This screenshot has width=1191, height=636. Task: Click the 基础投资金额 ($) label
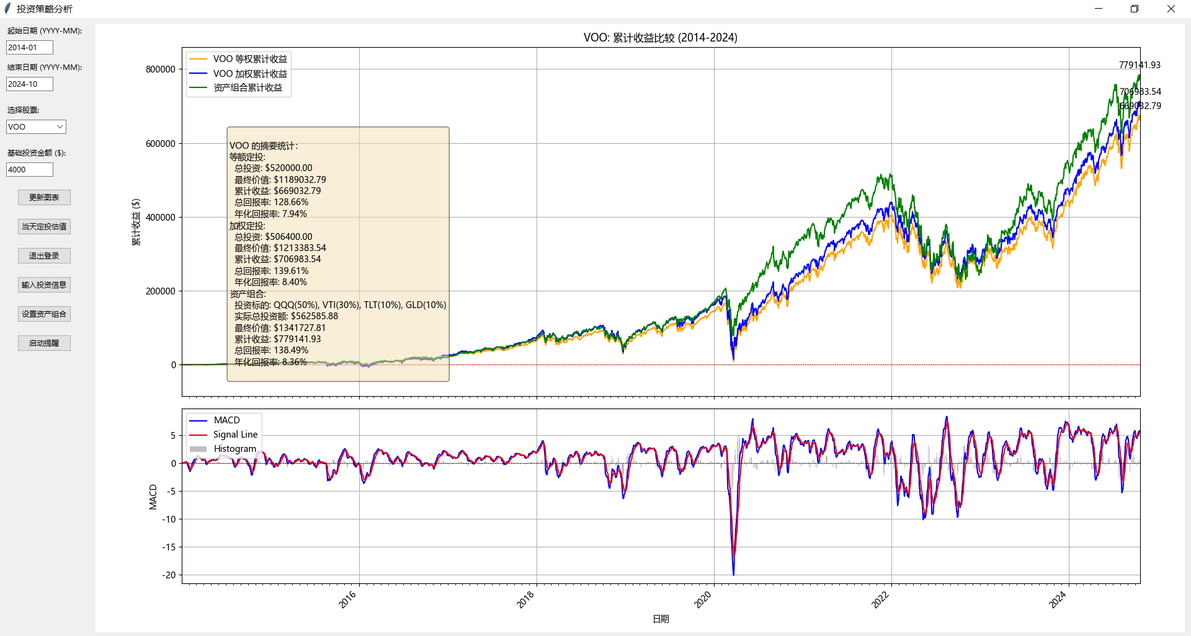point(37,152)
